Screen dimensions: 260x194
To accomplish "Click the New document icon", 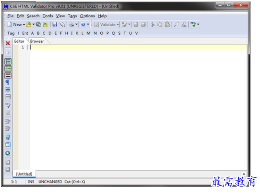I will pyautogui.click(x=10, y=25).
